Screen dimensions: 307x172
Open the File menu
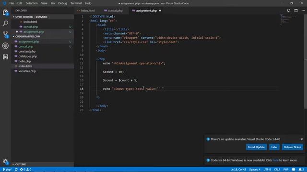click(12, 3)
